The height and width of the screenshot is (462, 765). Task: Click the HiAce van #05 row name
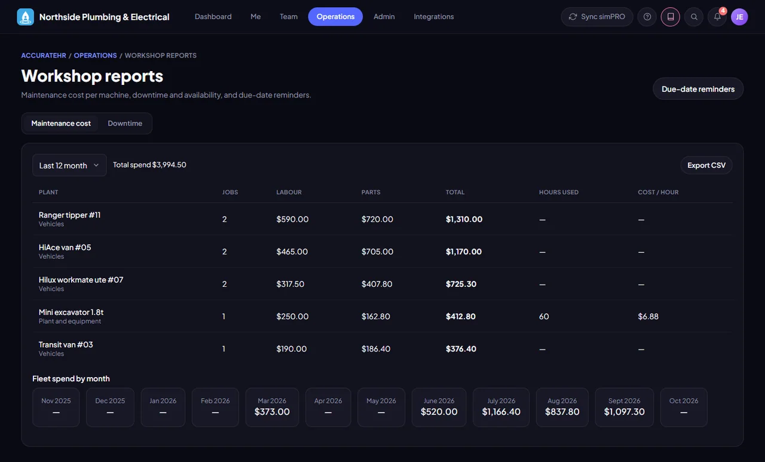pos(65,247)
